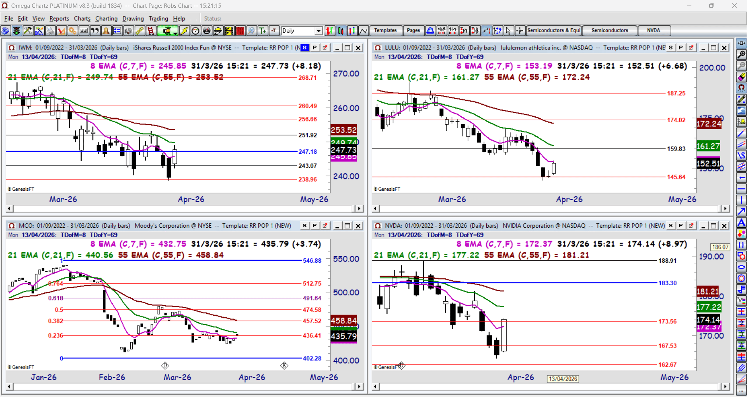747x397 pixels.
Task: Select the crosshair cursor tool
Action: point(520,31)
